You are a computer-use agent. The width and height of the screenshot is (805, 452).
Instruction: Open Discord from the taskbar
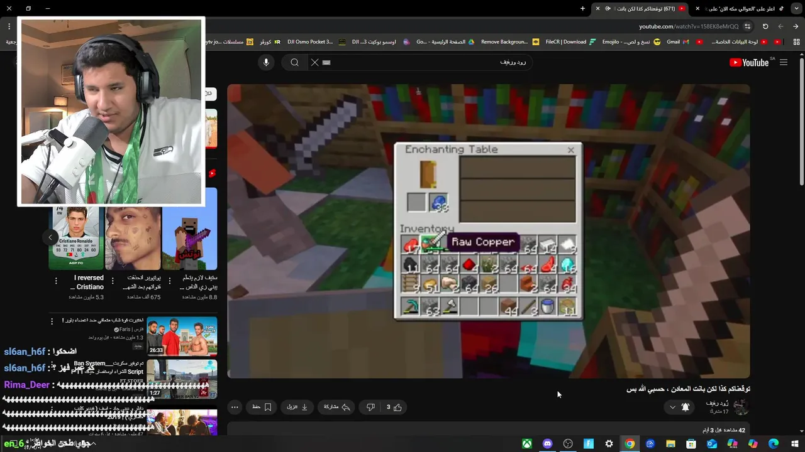(x=547, y=444)
